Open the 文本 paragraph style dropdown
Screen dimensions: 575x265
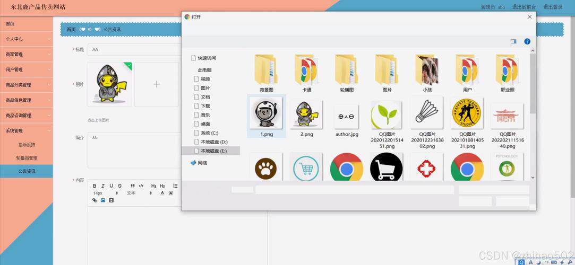pos(139,193)
